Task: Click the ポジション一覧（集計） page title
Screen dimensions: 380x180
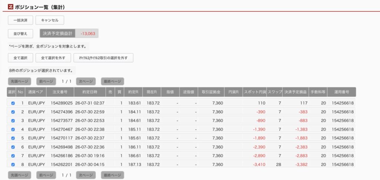Action: pos(40,7)
